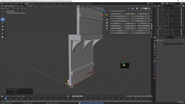
Task: Switch to Rendered viewport shading
Action: tap(149, 8)
